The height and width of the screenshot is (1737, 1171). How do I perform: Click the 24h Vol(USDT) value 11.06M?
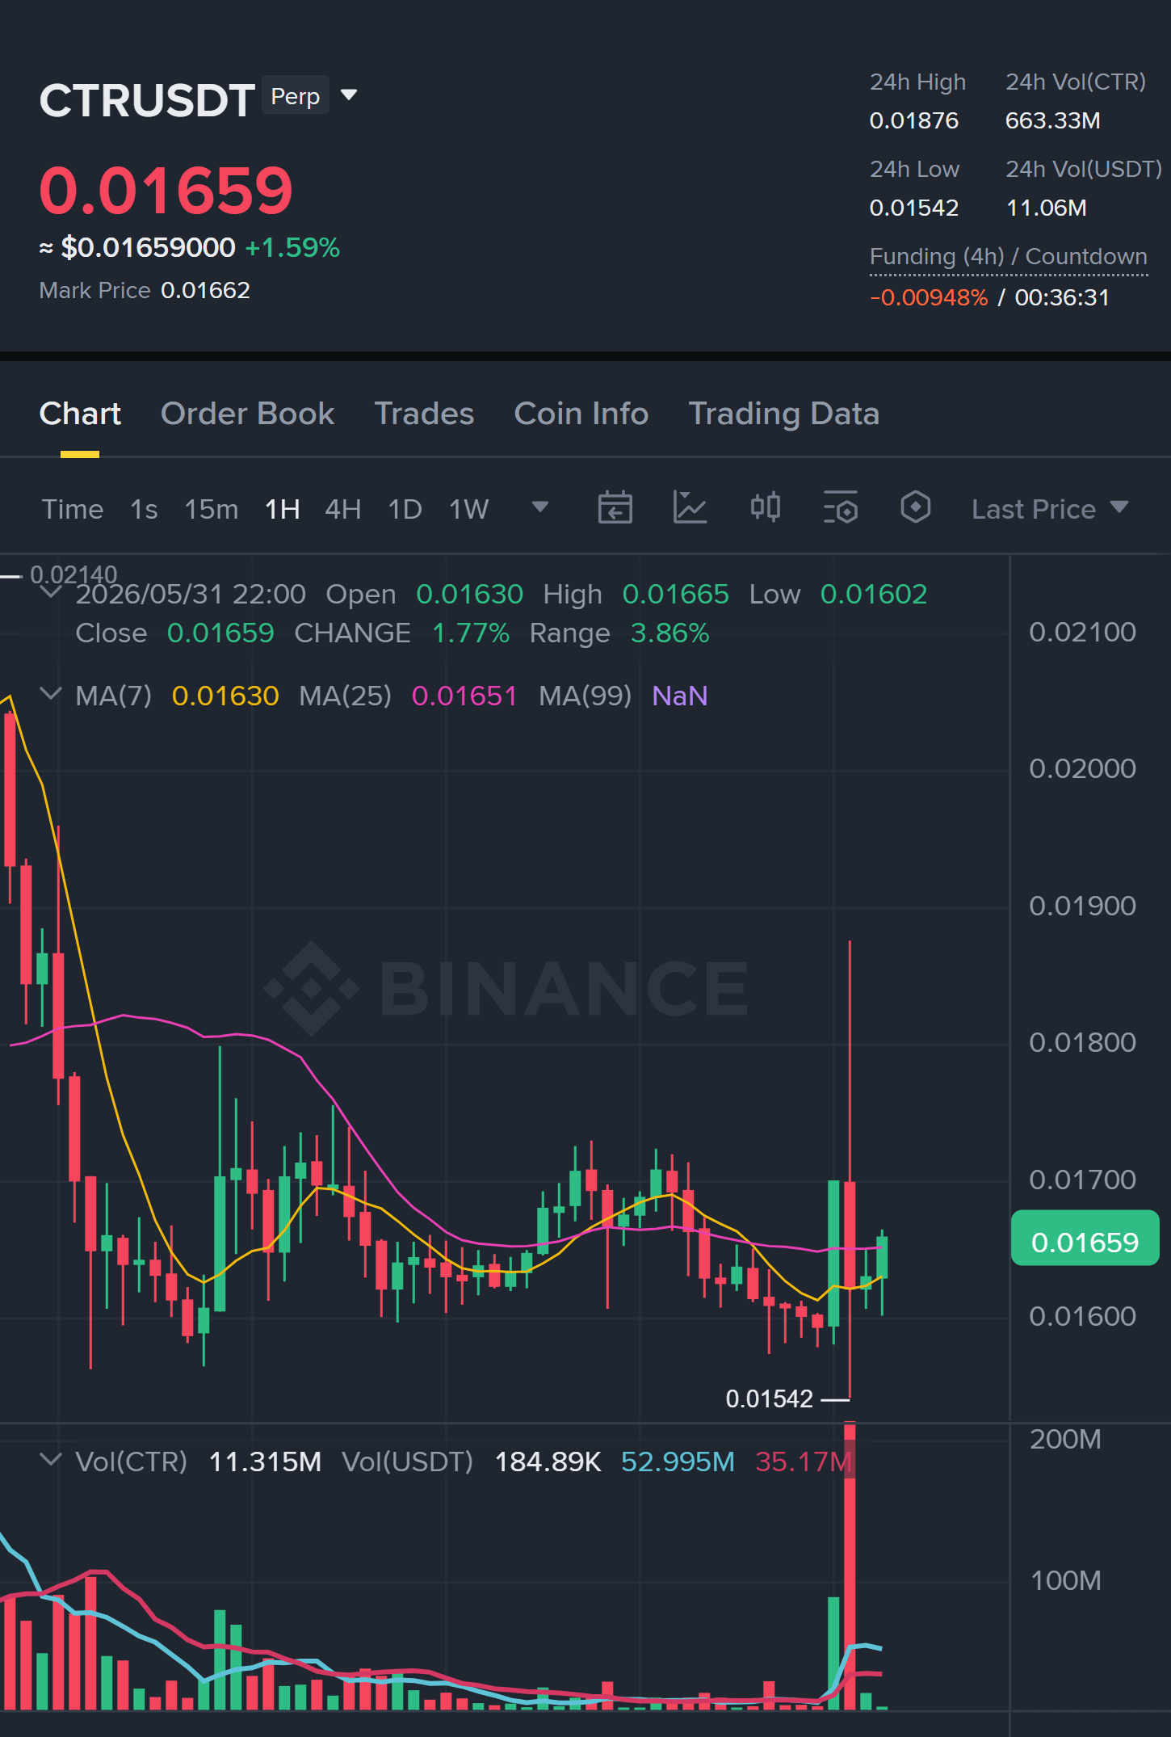1047,208
